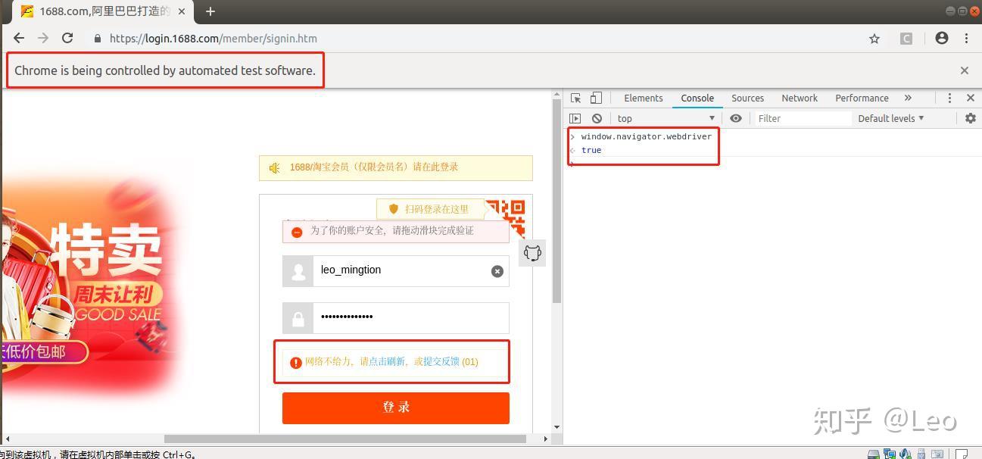Open DevTools customize menu
This screenshot has width=982, height=459.
(949, 98)
